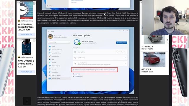This screenshot has height=106, width=189.
Task: Click the '1 750 000 ₽' Haval F7 listing
Action: coord(147,47)
